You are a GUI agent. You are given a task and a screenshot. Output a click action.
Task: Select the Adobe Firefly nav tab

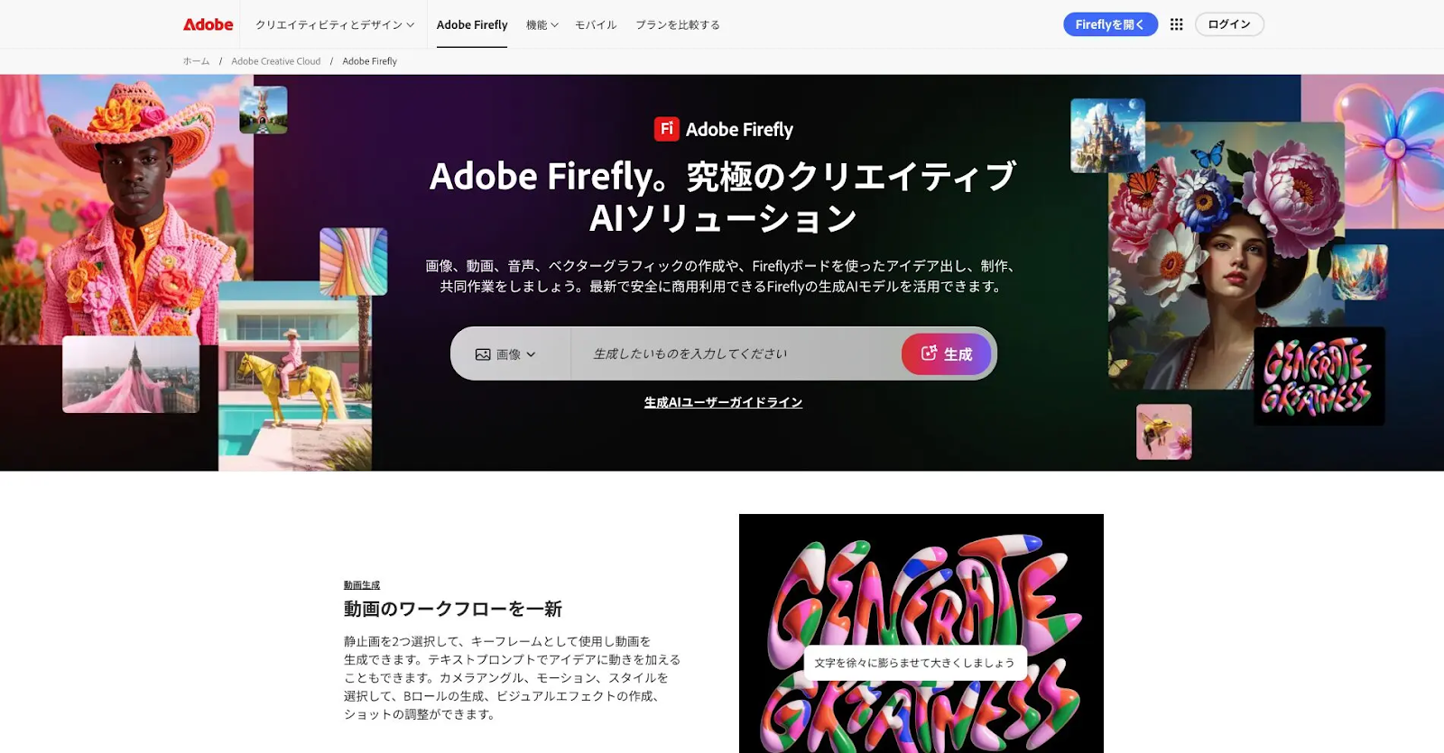coord(472,24)
